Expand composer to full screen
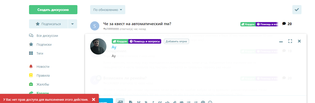Screen dimensions: 315x103 (290, 41)
